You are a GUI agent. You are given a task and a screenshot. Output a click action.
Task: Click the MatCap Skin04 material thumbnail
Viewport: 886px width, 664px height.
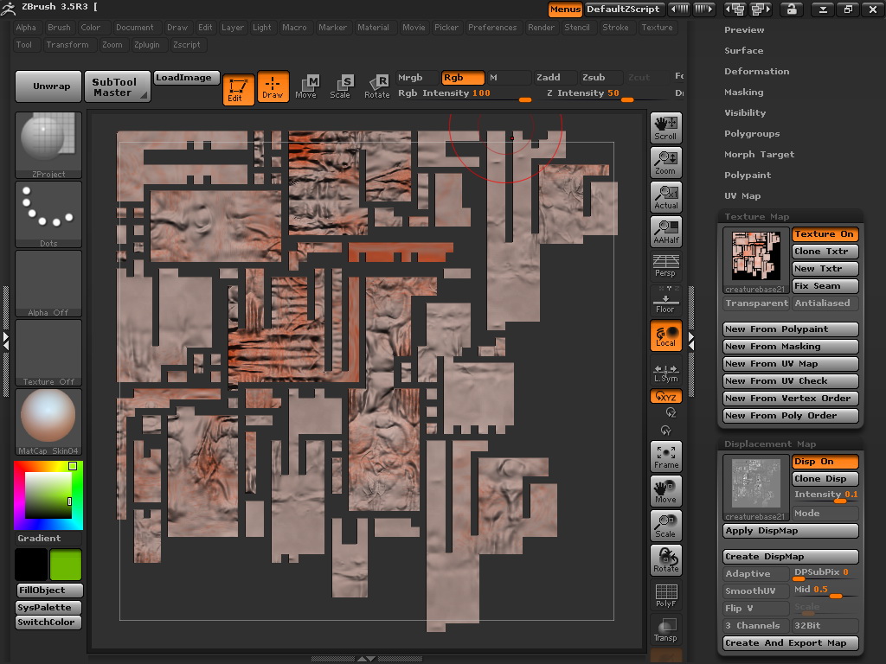click(x=48, y=417)
